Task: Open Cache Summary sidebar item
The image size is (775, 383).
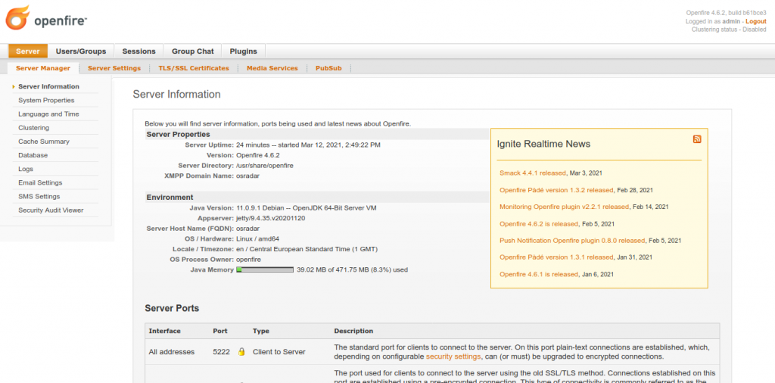Action: click(x=44, y=142)
